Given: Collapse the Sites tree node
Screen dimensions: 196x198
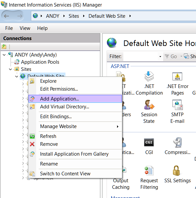Looking at the screenshot, I should tap(11, 69).
